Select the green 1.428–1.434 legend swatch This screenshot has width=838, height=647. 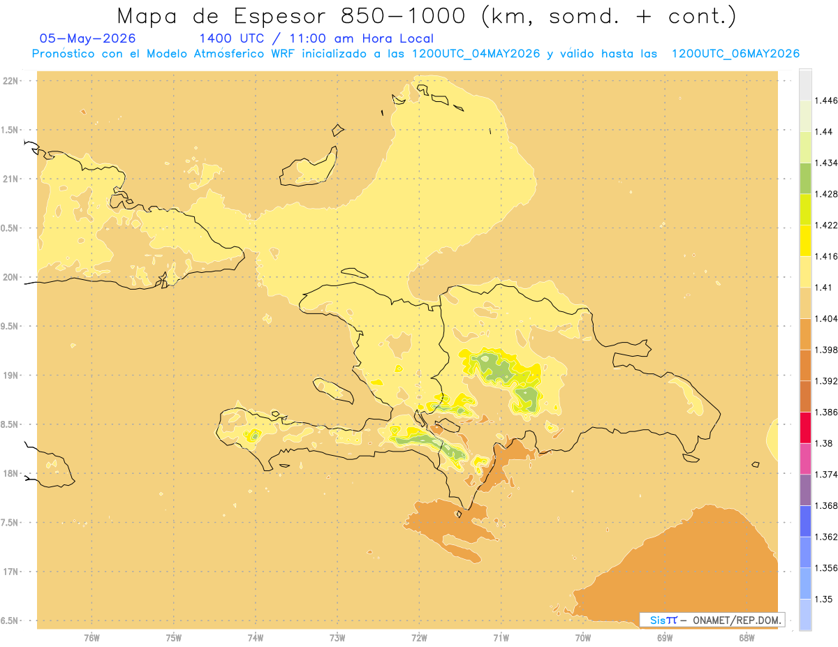pos(805,178)
